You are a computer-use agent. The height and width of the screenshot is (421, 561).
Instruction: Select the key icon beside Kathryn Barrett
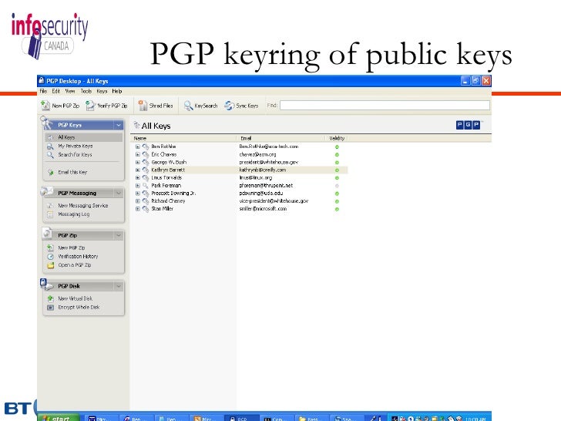[x=145, y=170]
